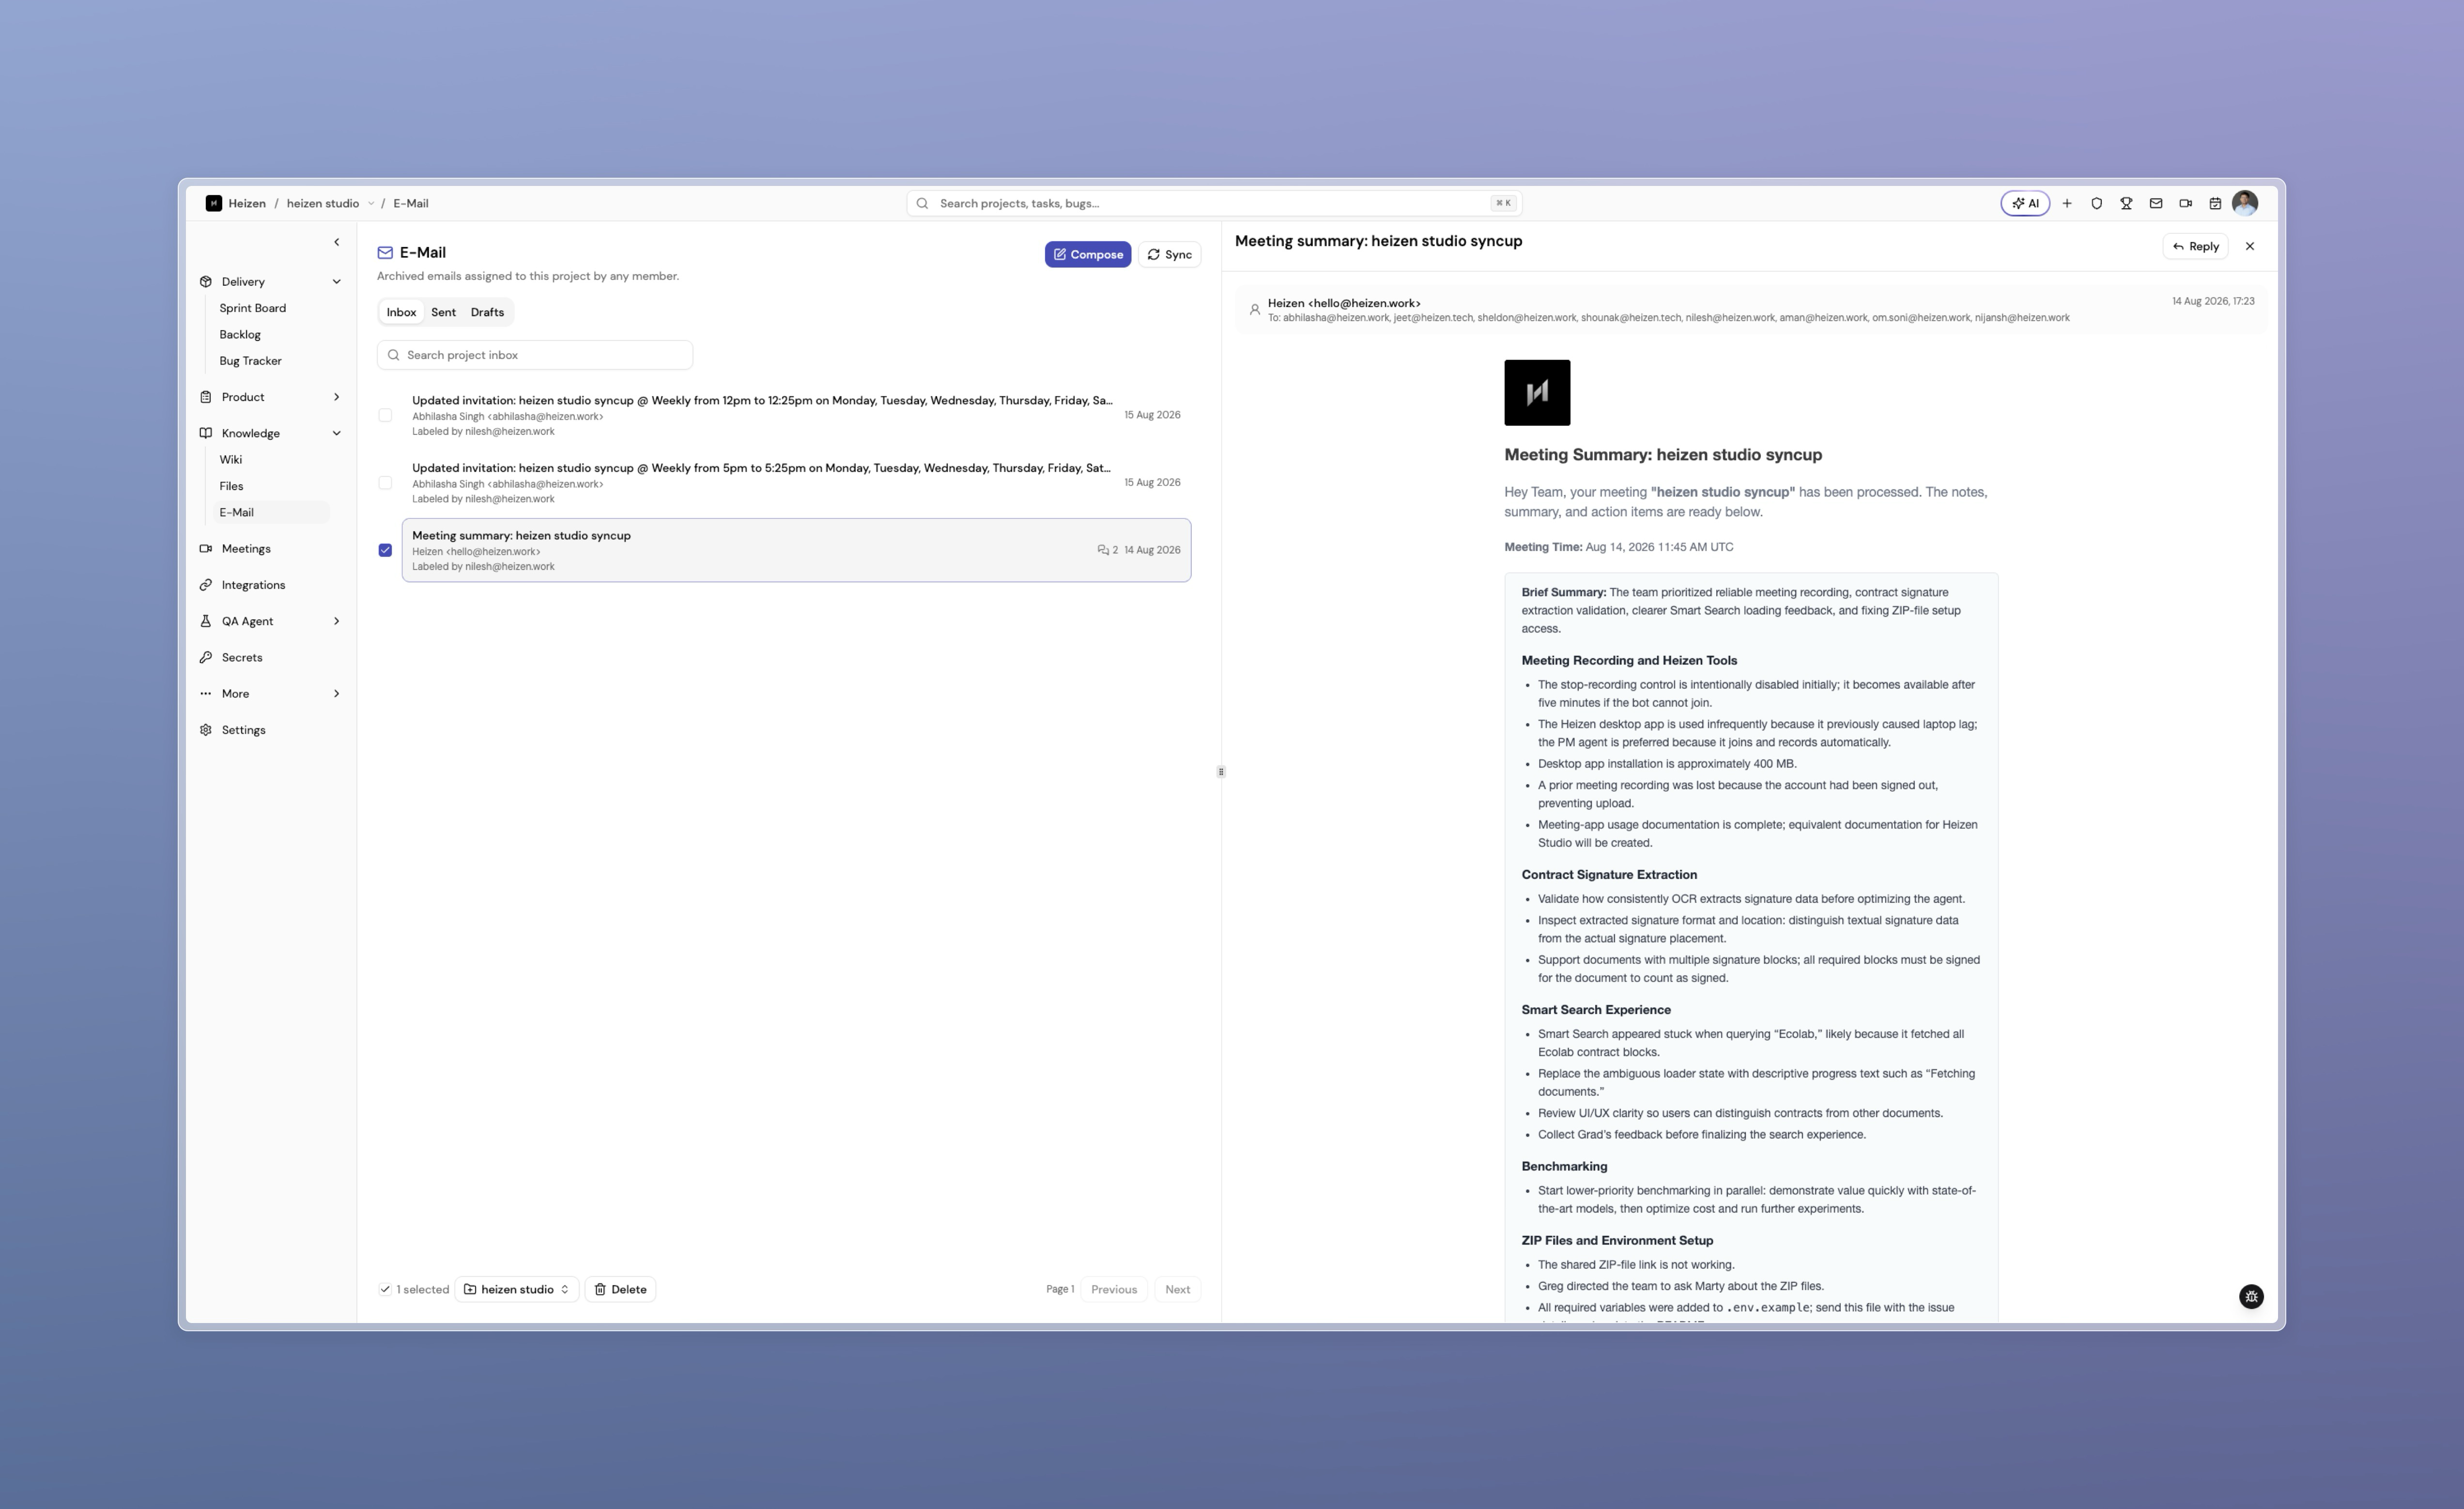Open heizen studio breadcrumb dropdown

[371, 203]
